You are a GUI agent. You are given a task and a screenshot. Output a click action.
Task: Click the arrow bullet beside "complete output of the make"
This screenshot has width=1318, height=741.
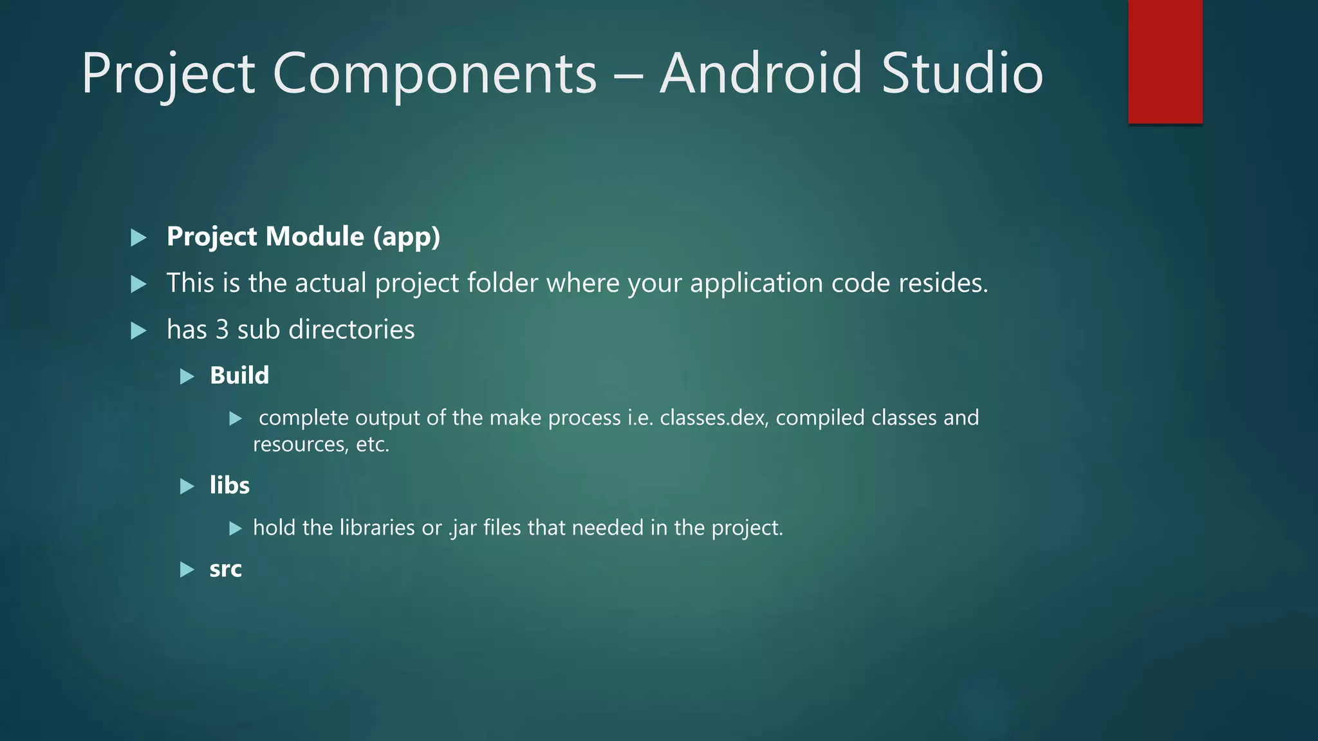(x=236, y=419)
